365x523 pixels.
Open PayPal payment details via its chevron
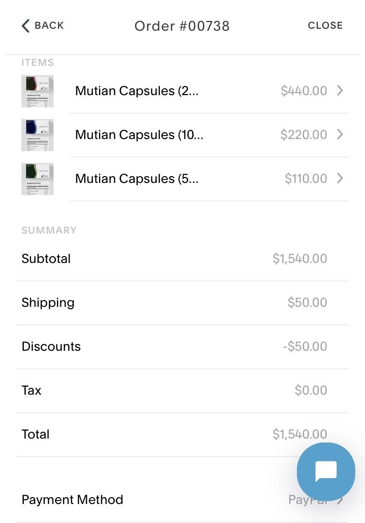[340, 500]
